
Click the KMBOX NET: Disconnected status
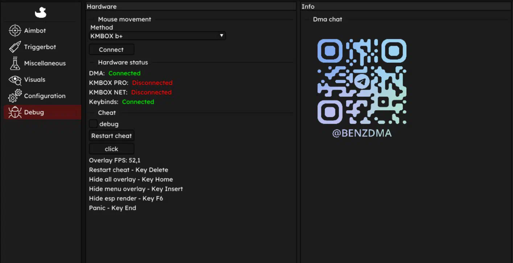pos(130,92)
